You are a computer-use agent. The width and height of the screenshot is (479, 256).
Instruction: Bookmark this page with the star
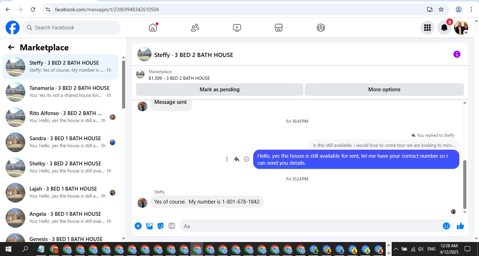(x=441, y=9)
